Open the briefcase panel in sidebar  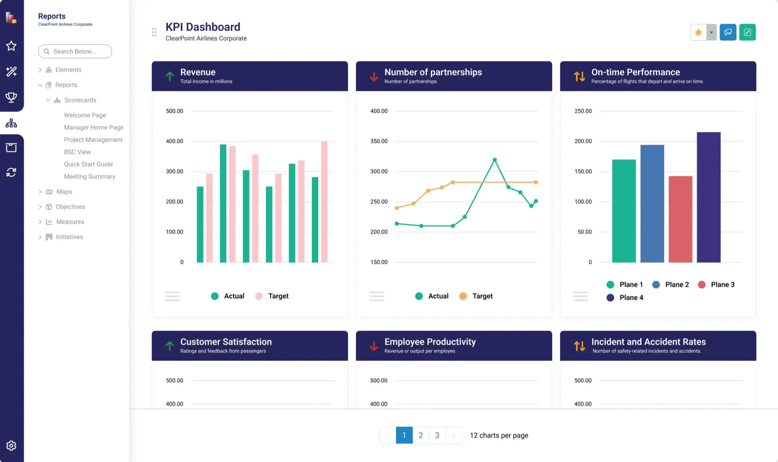click(11, 147)
